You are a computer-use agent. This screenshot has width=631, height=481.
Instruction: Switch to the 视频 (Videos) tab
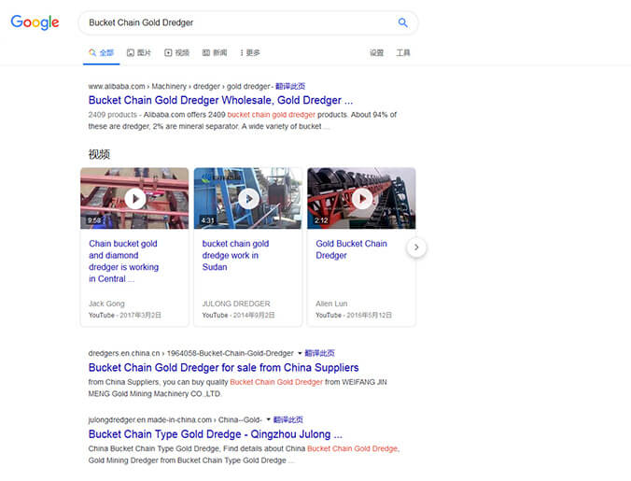tap(176, 52)
